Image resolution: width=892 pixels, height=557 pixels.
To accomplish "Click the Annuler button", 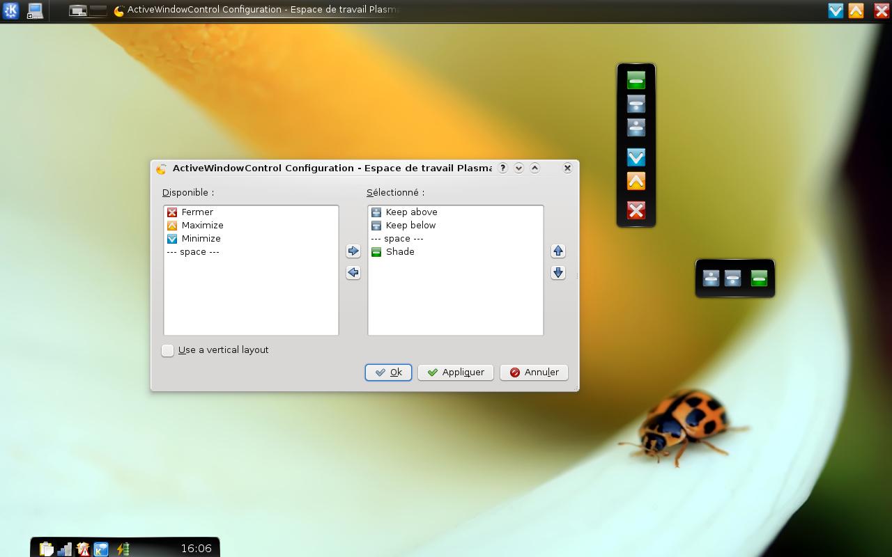I will point(534,372).
